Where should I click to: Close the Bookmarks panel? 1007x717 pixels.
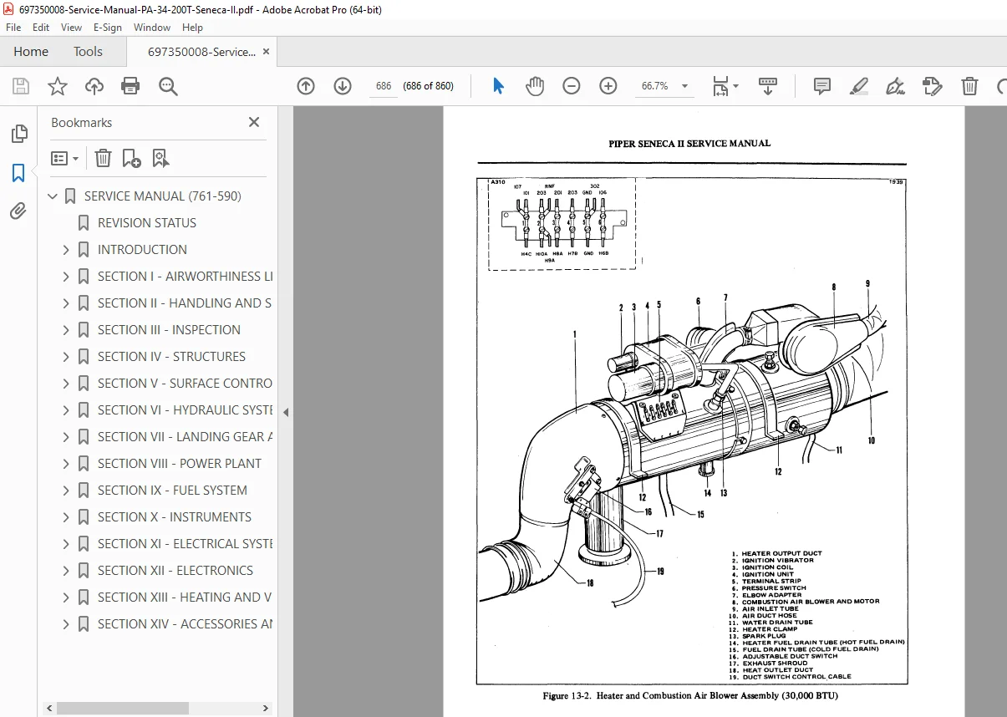coord(254,122)
